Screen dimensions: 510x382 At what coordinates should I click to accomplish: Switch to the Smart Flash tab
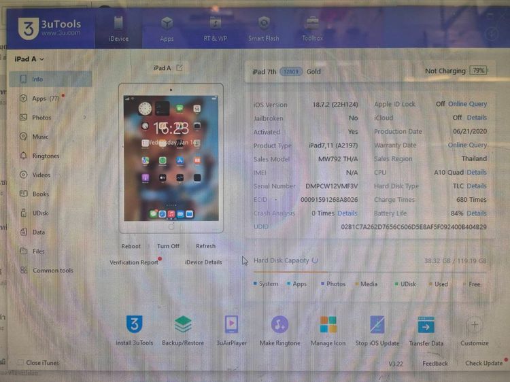[264, 29]
